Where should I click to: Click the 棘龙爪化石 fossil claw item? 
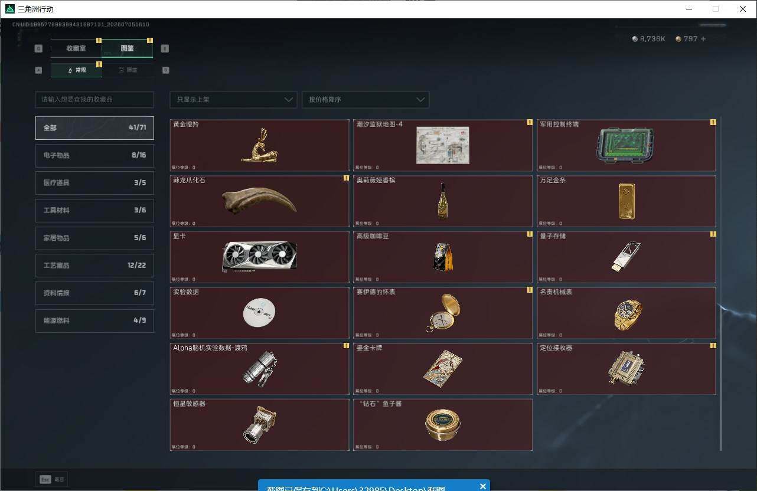click(x=260, y=201)
